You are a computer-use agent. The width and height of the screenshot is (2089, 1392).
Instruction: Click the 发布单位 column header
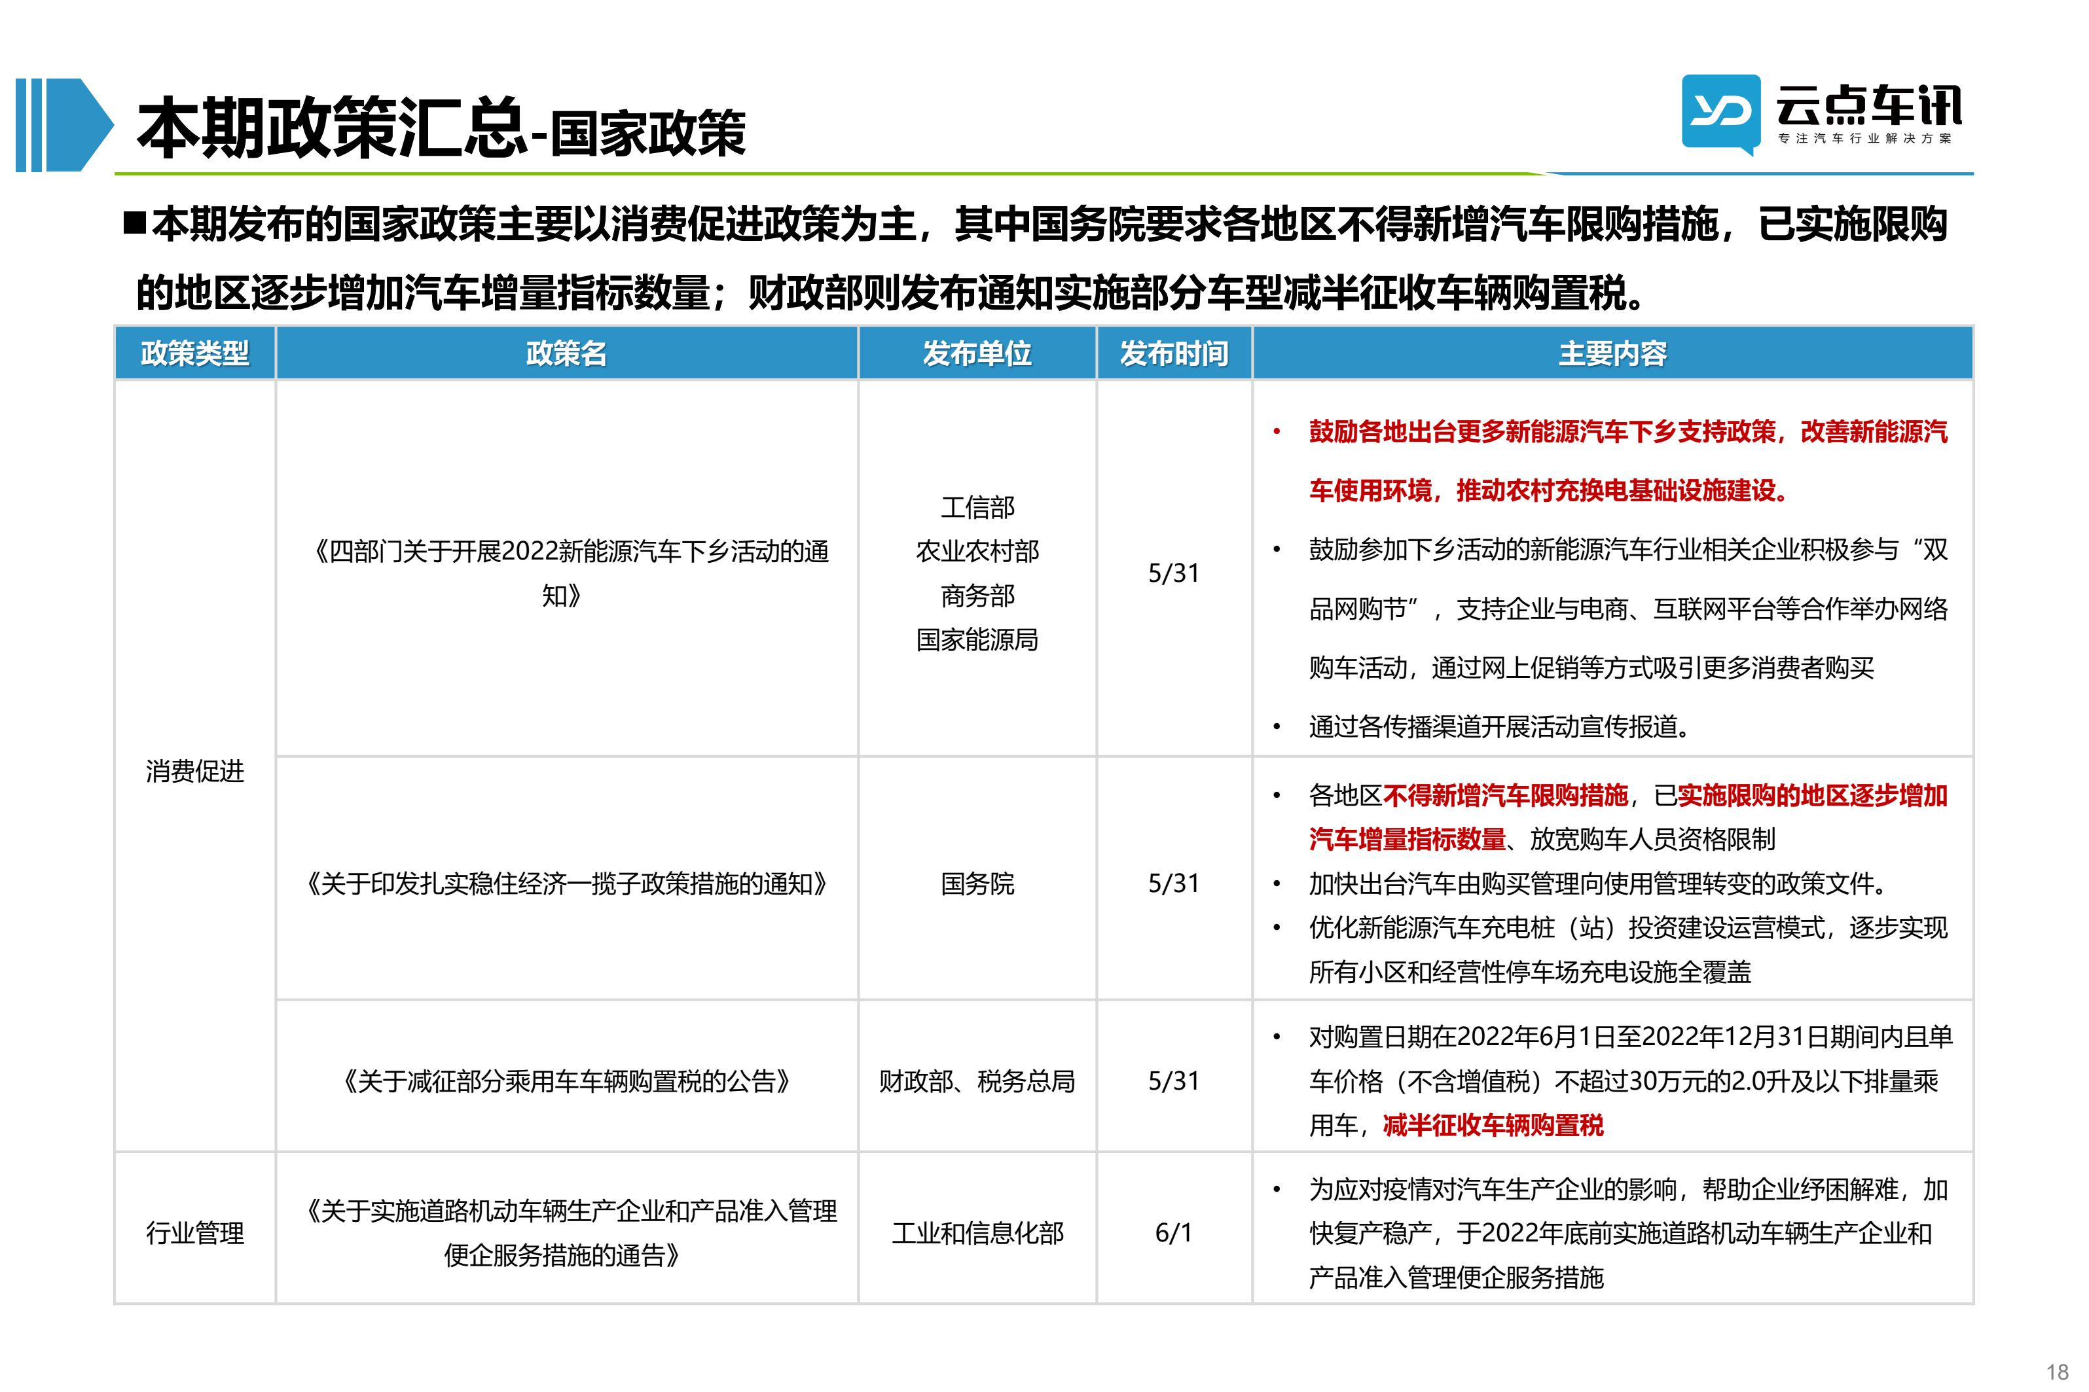pos(977,353)
